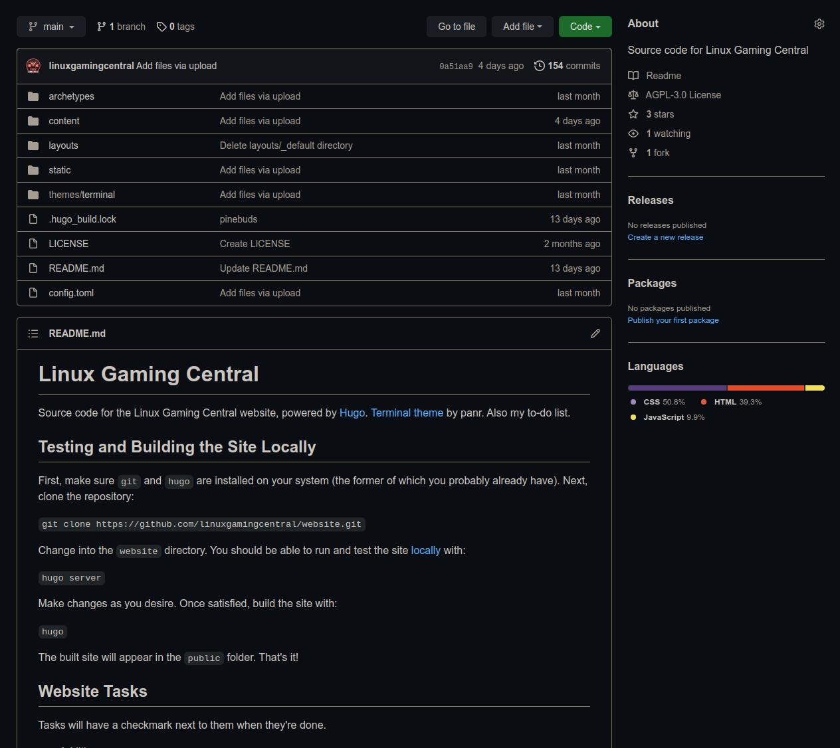
Task: Click the eye icon beside 1 watching
Action: [633, 134]
